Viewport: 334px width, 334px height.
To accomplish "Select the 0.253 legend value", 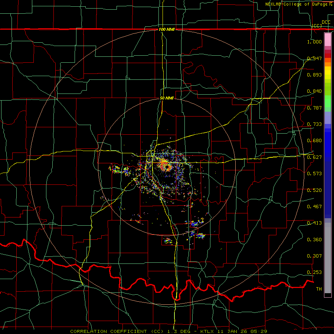I will point(314,272).
